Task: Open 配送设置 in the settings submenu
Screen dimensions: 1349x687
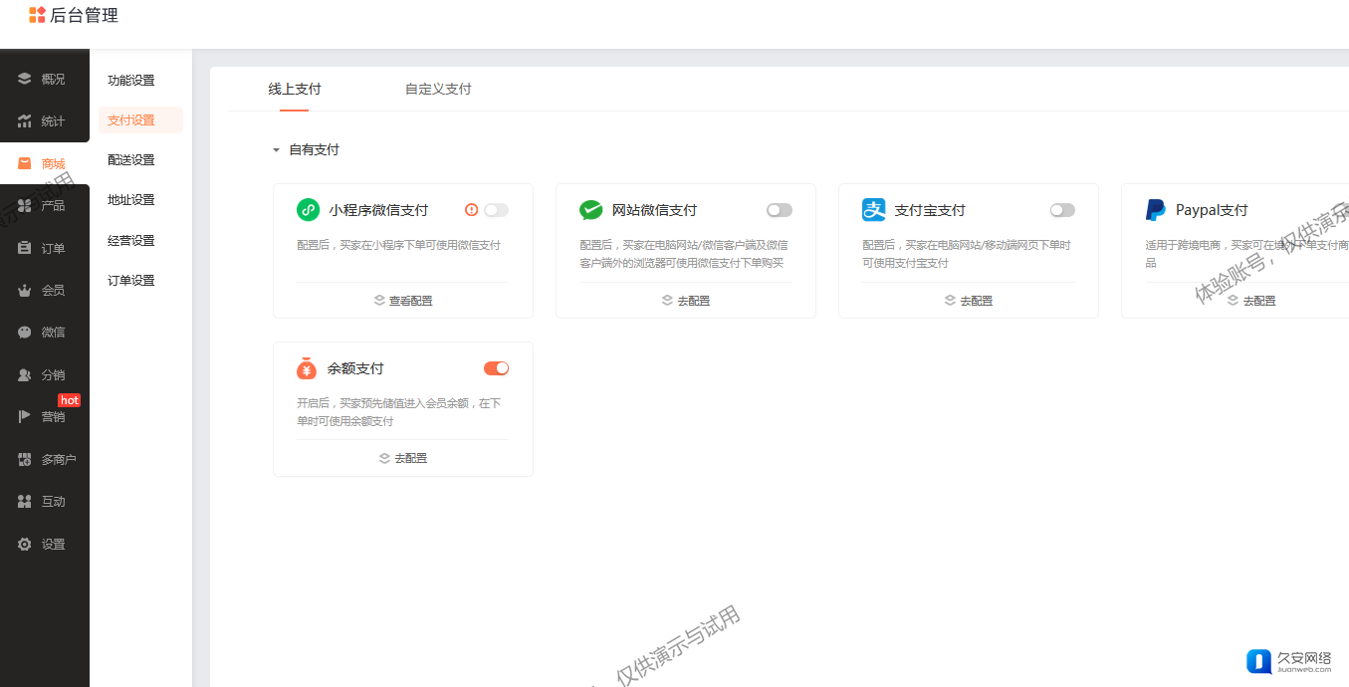Action: pos(131,160)
